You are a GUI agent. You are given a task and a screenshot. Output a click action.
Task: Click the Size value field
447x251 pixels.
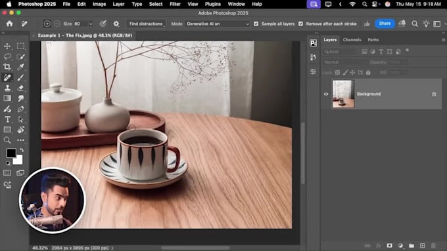(80, 24)
